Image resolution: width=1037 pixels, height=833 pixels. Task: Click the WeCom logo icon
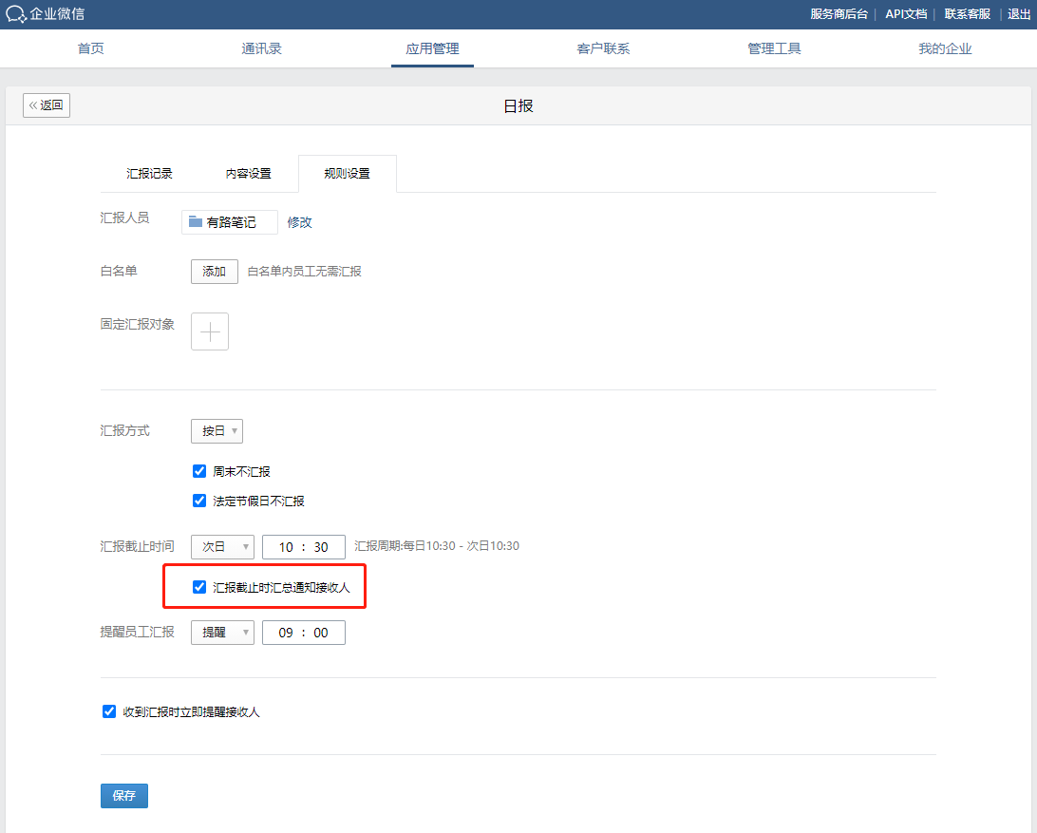tap(16, 14)
